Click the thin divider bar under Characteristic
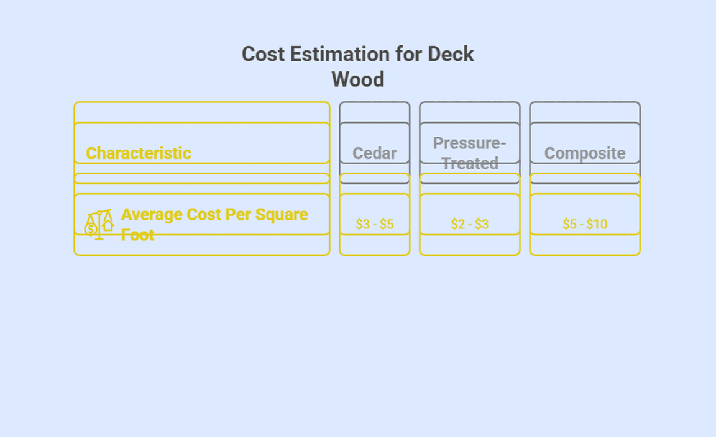The image size is (716, 437). click(201, 179)
